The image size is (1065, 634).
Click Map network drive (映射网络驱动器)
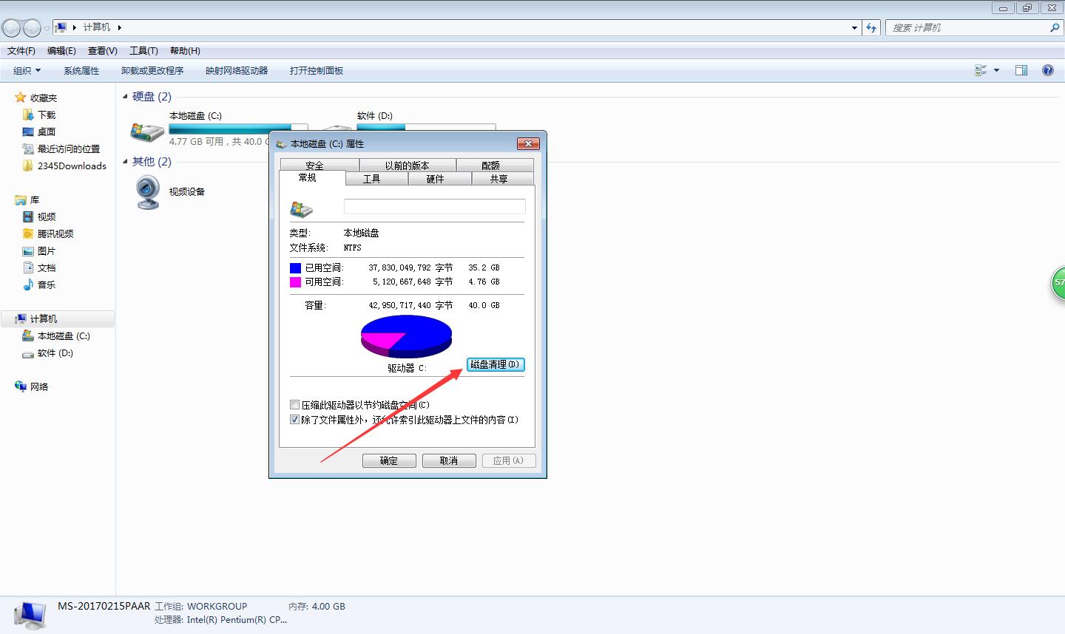(237, 71)
